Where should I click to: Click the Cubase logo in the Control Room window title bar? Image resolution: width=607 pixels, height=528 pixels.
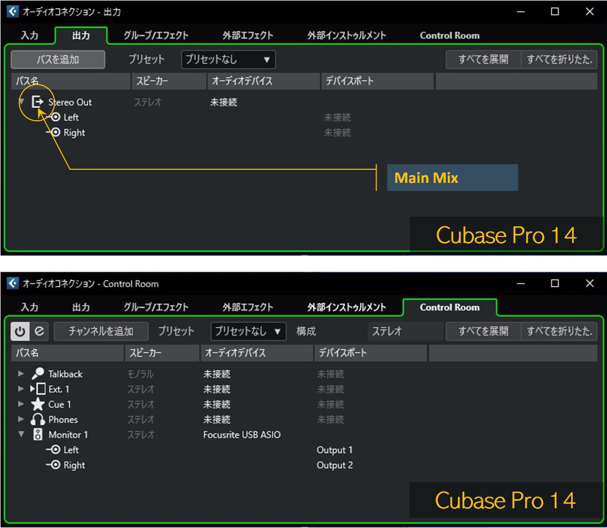(x=13, y=283)
